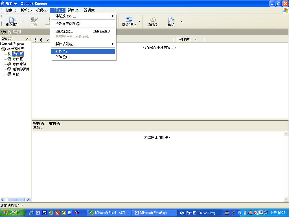The width and height of the screenshot is (289, 217).
Task: Click the printer tray icon
Action: pos(251,213)
